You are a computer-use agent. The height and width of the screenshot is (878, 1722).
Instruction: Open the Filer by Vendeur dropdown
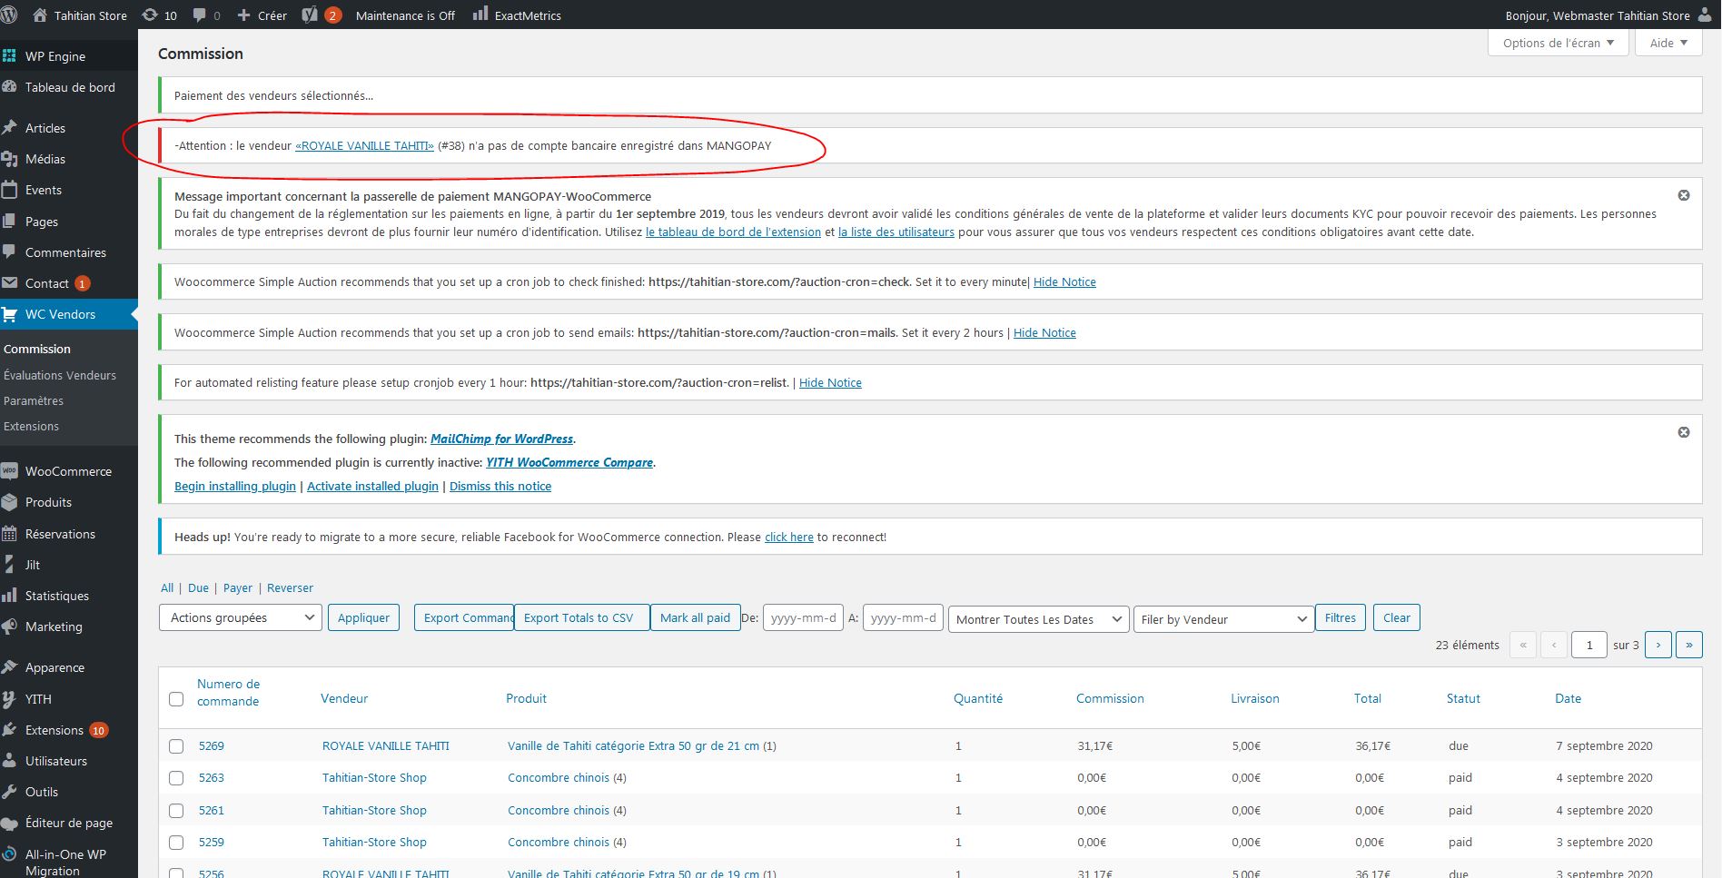1223,619
